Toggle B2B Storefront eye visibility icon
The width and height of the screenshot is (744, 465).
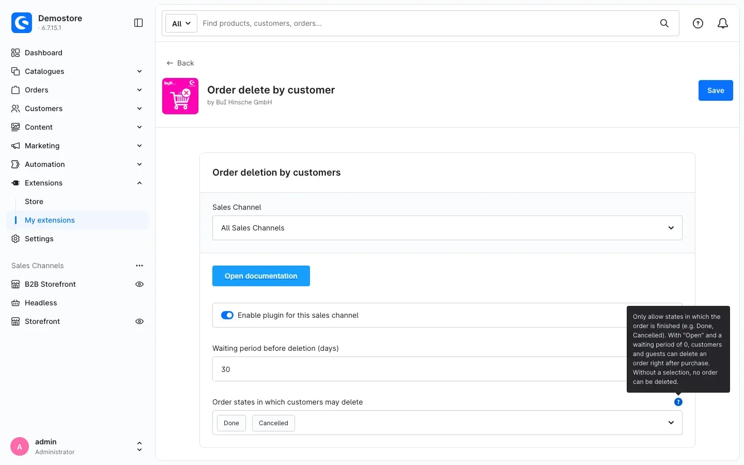pyautogui.click(x=139, y=284)
